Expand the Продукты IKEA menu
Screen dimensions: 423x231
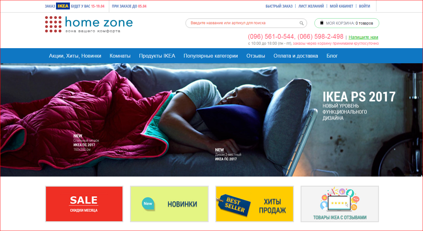(157, 56)
